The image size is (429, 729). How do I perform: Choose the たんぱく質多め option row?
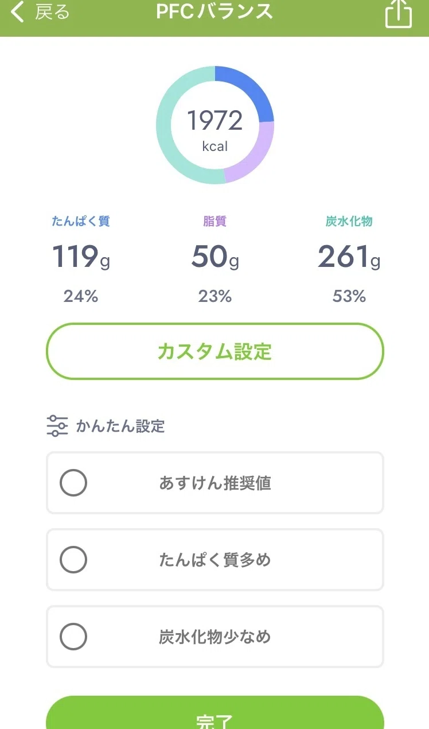[x=214, y=560]
